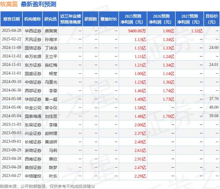Click the 9400.00万 profit forecast cell
Viewport: 220px width, 189px height.
(x=137, y=31)
